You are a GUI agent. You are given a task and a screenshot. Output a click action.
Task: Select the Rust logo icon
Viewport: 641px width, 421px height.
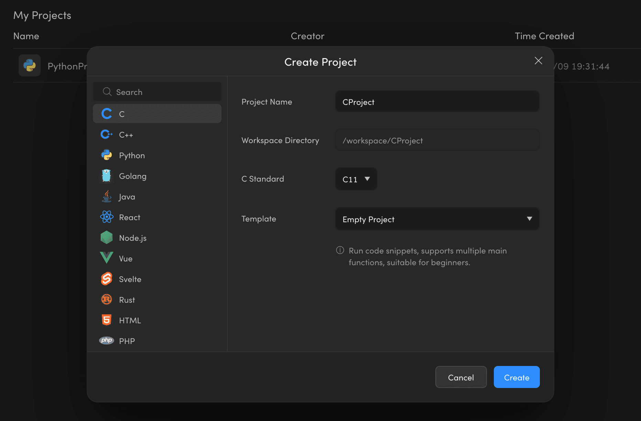(106, 300)
